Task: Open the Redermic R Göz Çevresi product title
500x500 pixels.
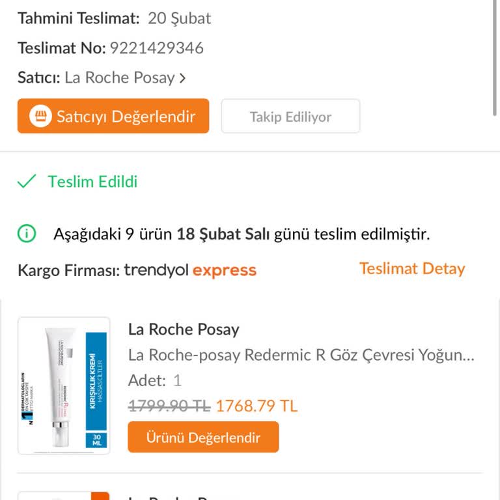Action: point(301,355)
